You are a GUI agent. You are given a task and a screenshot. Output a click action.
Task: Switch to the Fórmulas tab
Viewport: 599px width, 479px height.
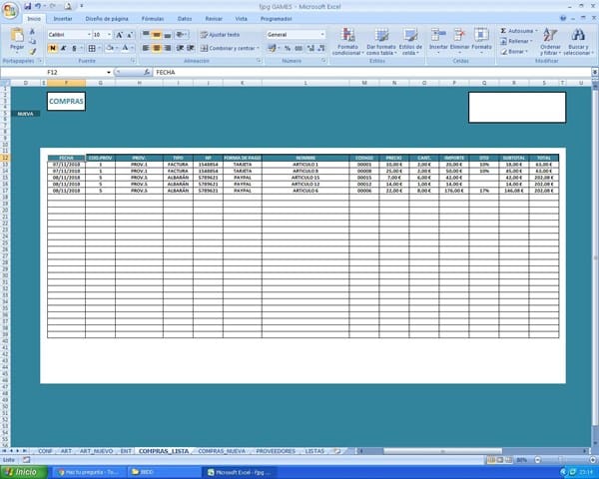(153, 18)
